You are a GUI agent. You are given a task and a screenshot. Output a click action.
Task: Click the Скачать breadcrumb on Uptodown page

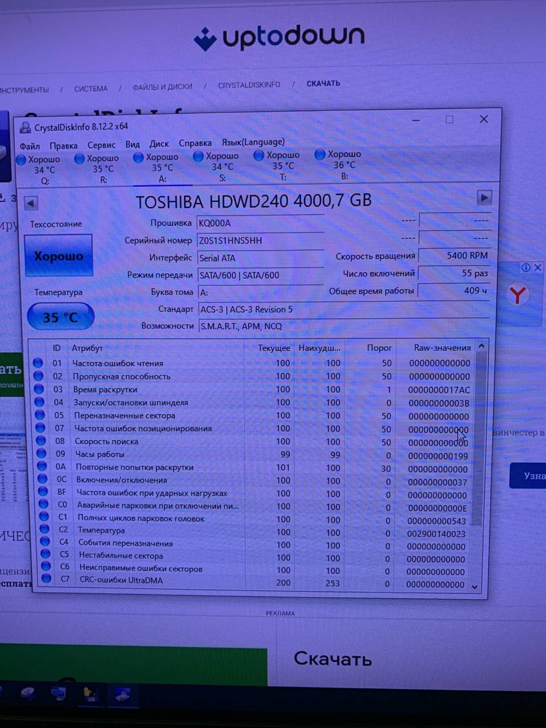[x=323, y=84]
